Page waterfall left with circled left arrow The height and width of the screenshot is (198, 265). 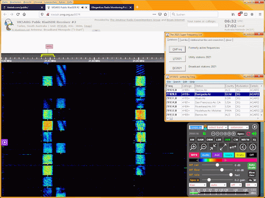click(243, 147)
